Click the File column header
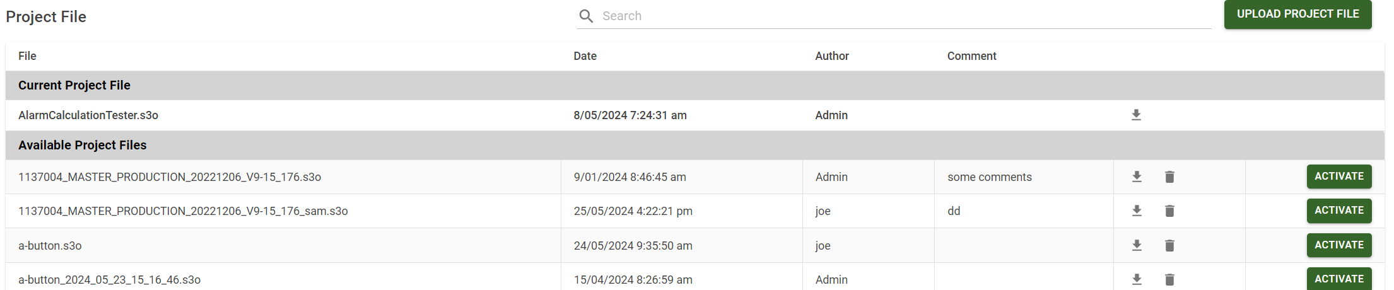Screen dimensions: 1394x290 coord(27,56)
